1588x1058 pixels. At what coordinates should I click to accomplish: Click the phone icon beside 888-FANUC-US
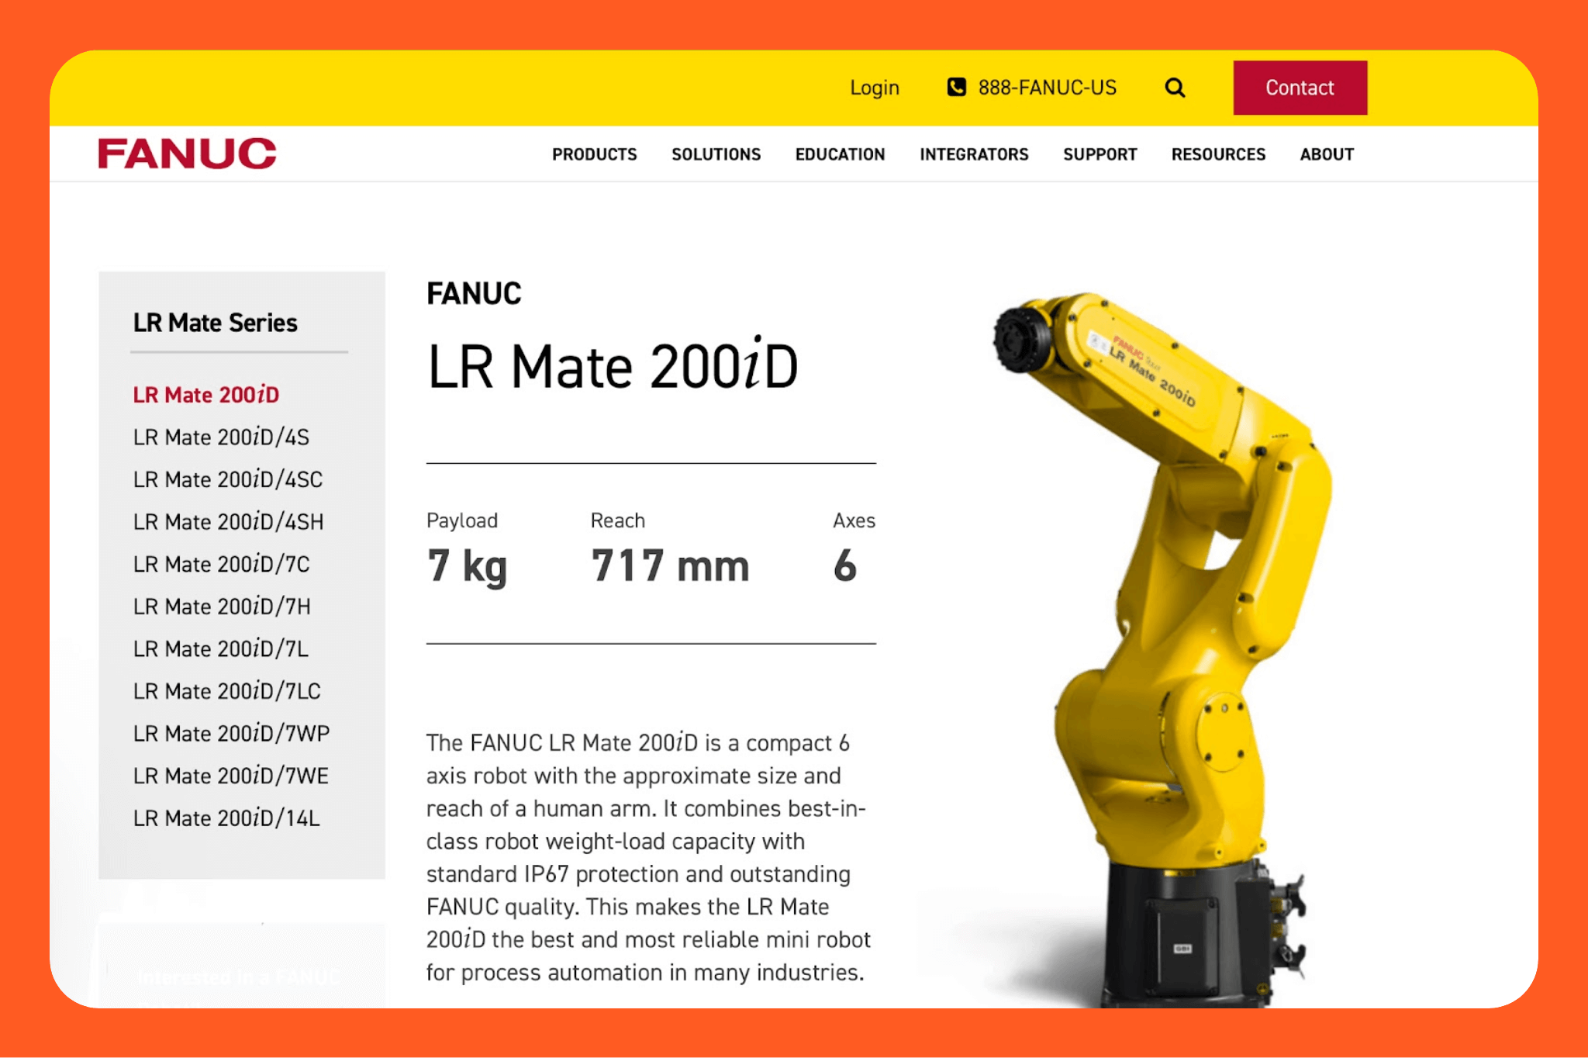click(957, 87)
